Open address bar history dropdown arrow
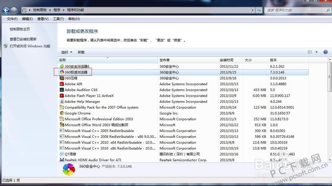 253,10
